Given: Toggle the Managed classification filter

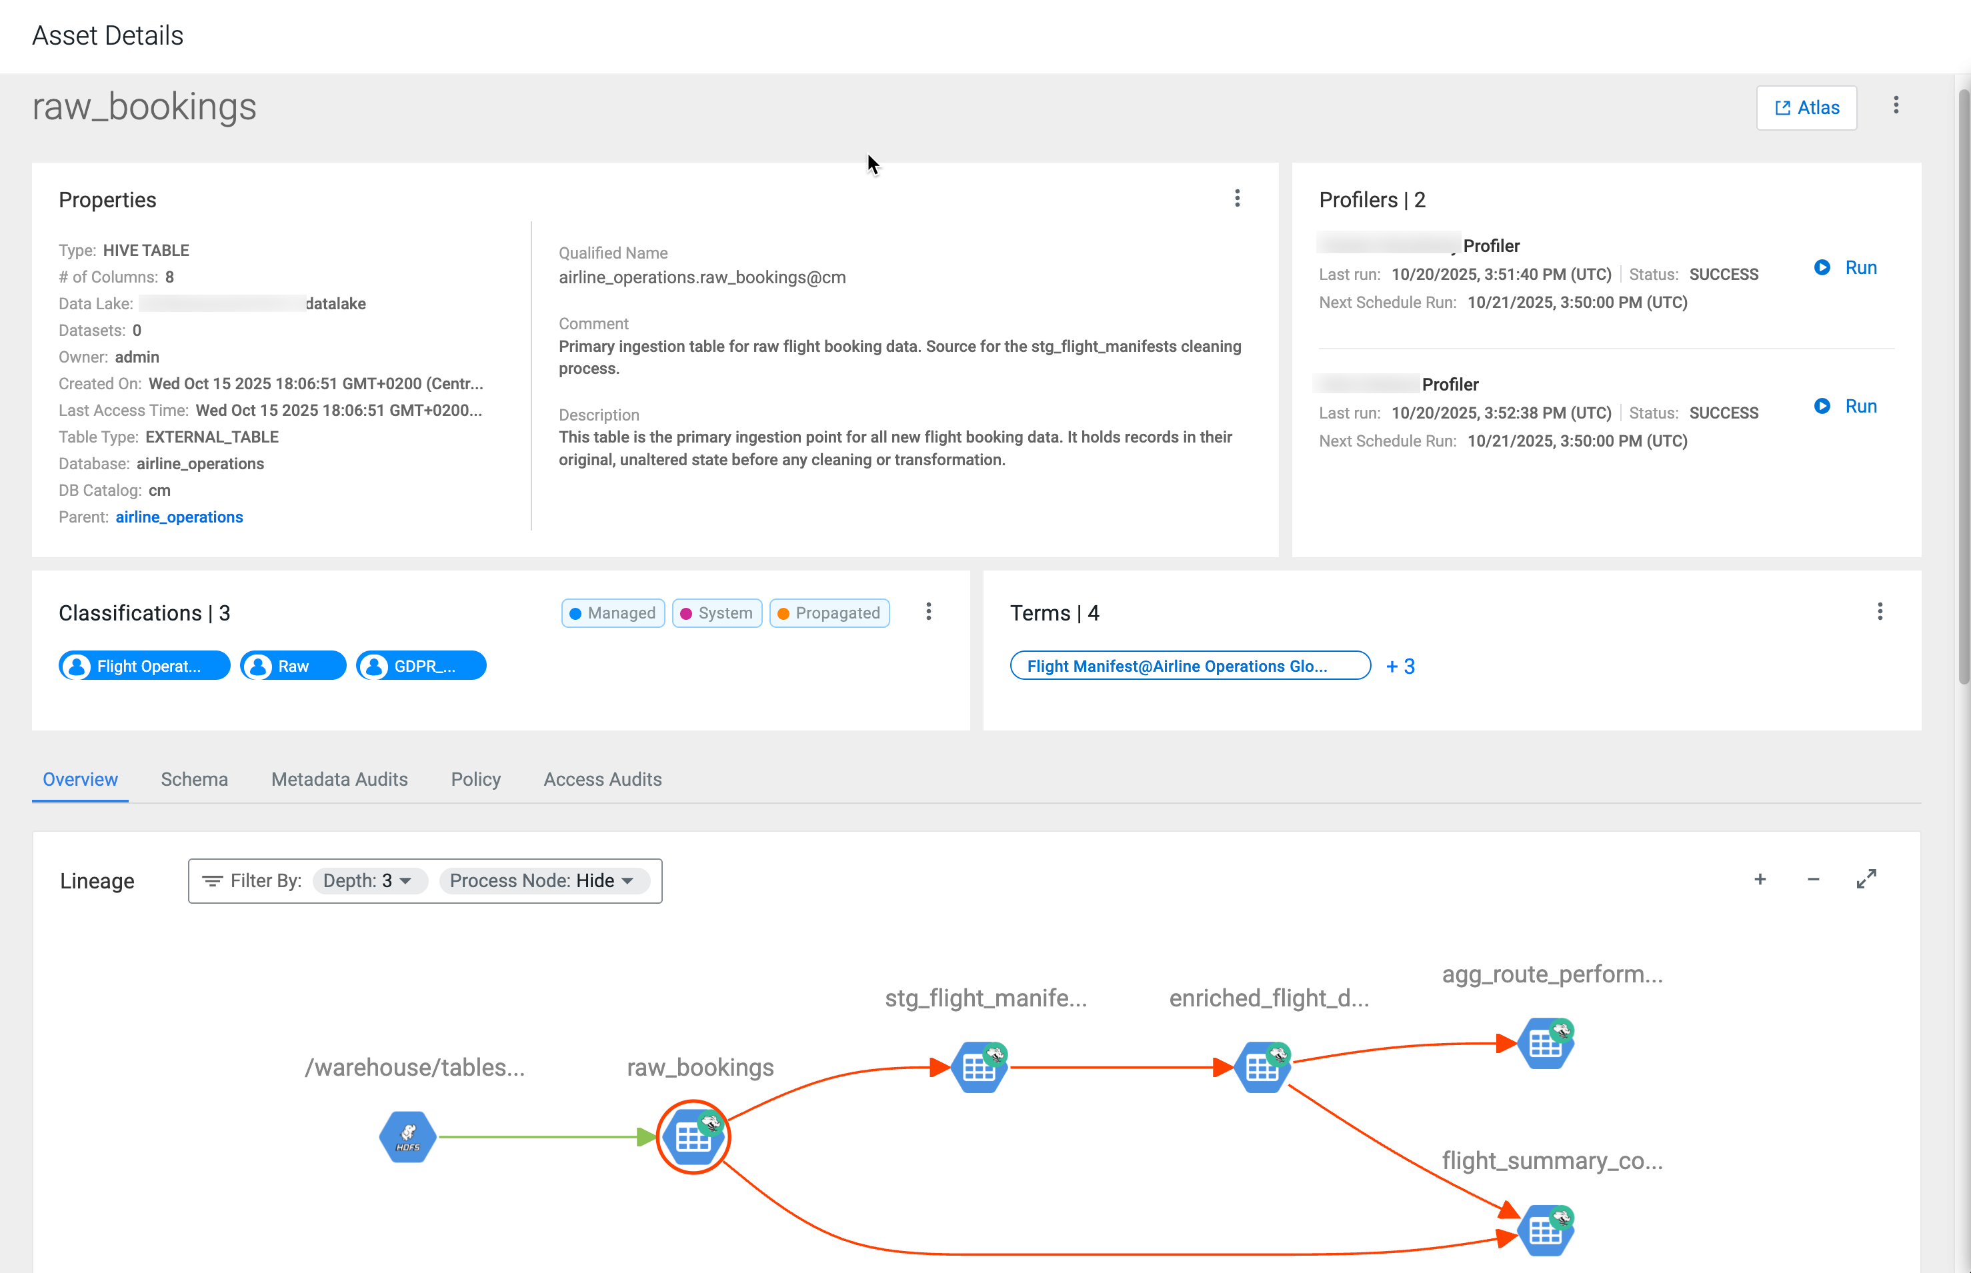Looking at the screenshot, I should tap(613, 613).
